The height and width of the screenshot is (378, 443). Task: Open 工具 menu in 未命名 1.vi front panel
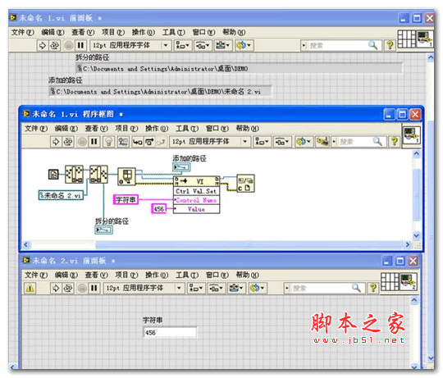click(x=173, y=32)
